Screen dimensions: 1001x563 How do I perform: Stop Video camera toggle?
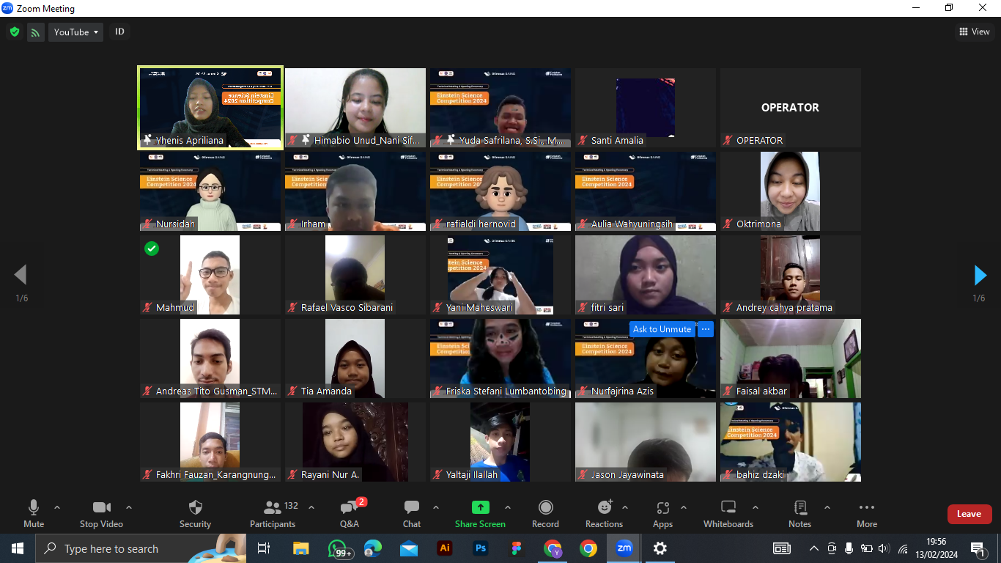(x=101, y=513)
